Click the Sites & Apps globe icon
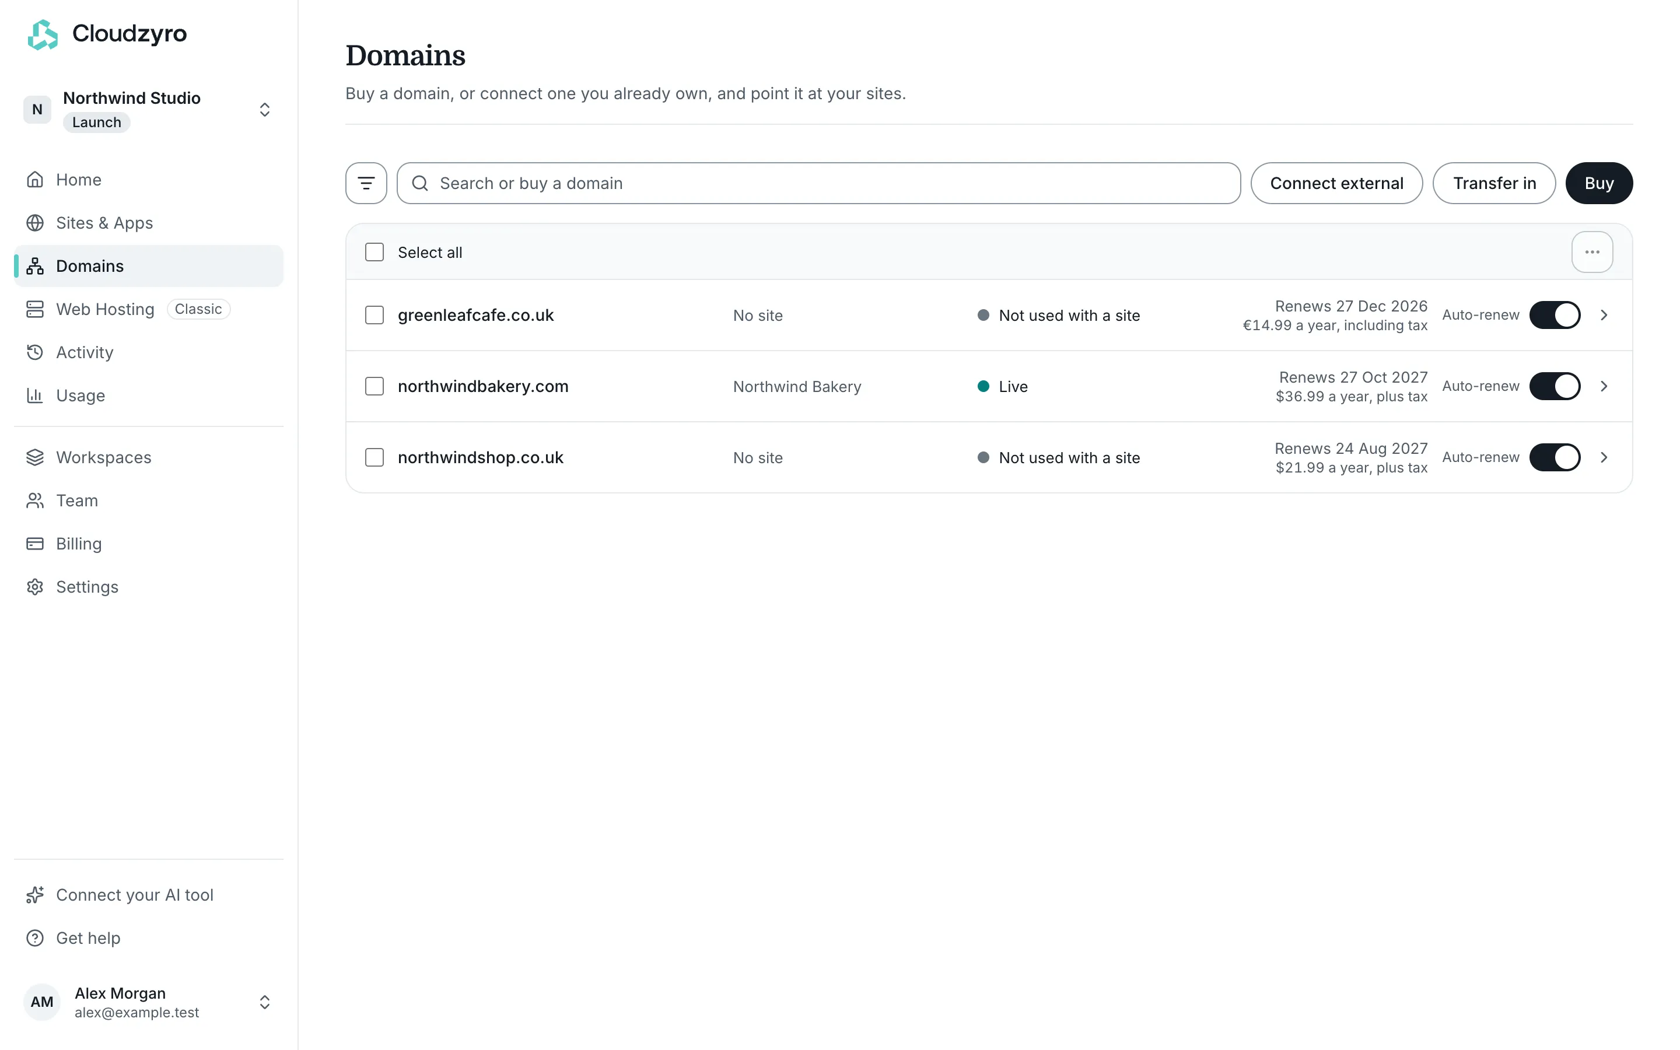Screen dimensions: 1680x1050 click(35, 223)
